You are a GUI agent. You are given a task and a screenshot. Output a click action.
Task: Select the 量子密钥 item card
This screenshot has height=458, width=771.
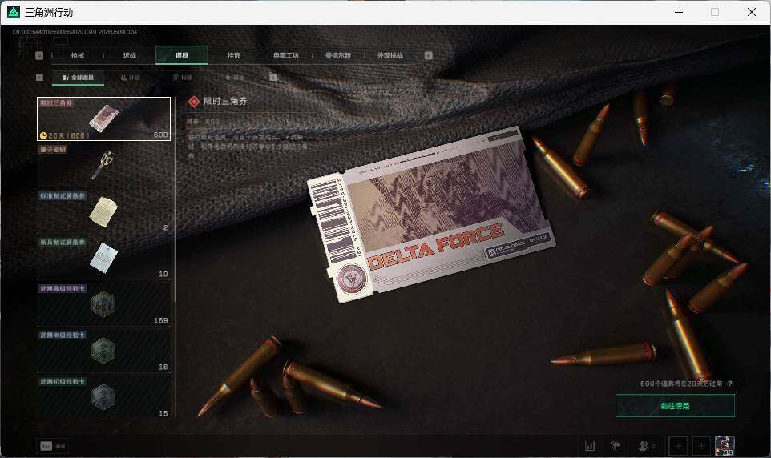pos(103,165)
